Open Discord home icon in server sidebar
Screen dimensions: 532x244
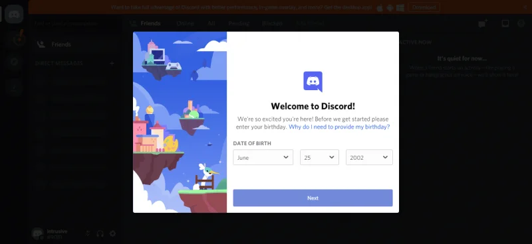(x=14, y=14)
